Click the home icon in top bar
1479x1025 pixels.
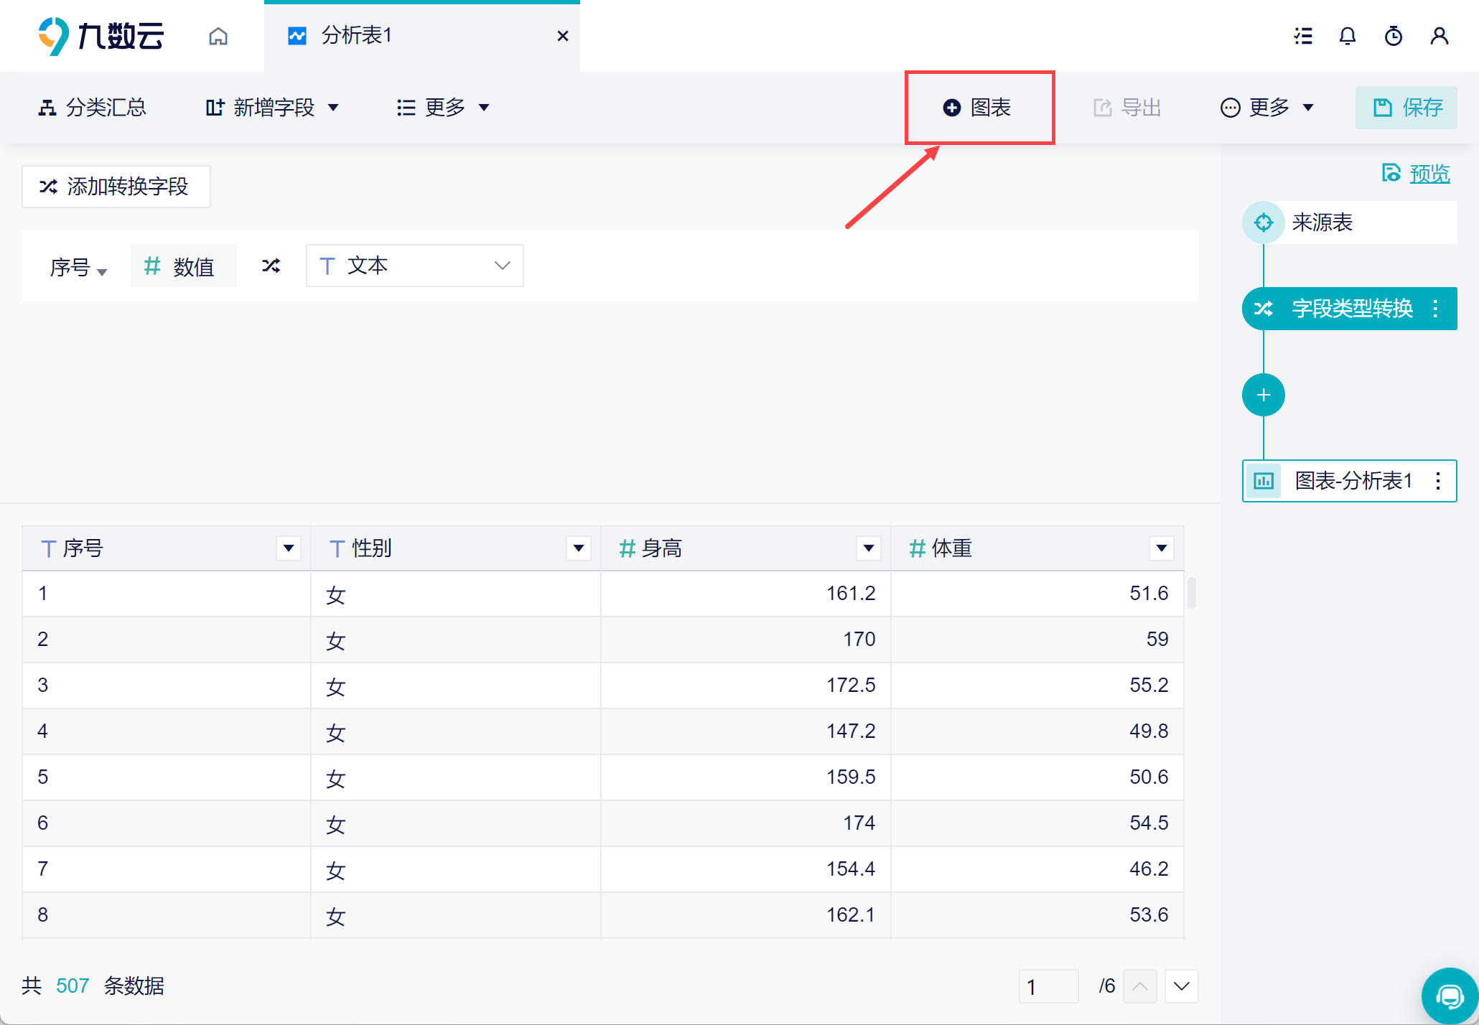click(x=218, y=36)
